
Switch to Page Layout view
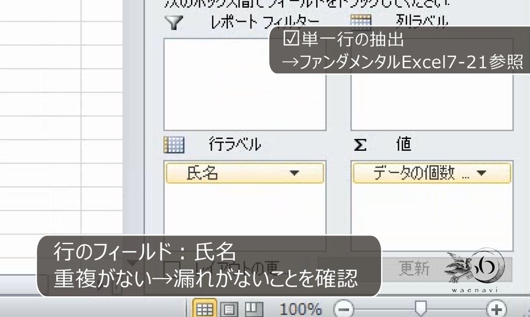(229, 309)
